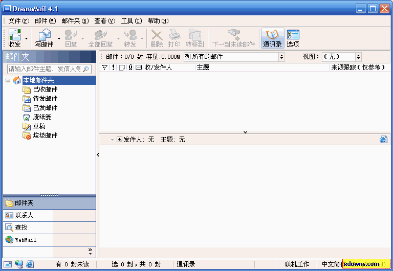Viewport: 393px width, 271px height.
Task: Click the mail card icon in status bar
Action: tap(8, 264)
